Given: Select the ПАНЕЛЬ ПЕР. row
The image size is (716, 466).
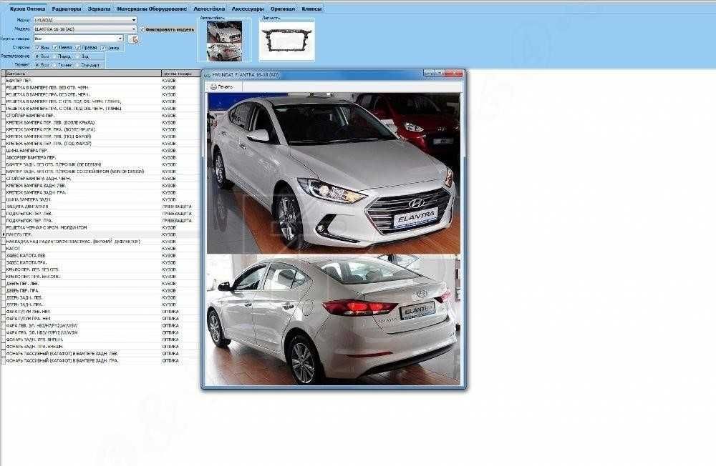Looking at the screenshot, I should tap(102, 234).
